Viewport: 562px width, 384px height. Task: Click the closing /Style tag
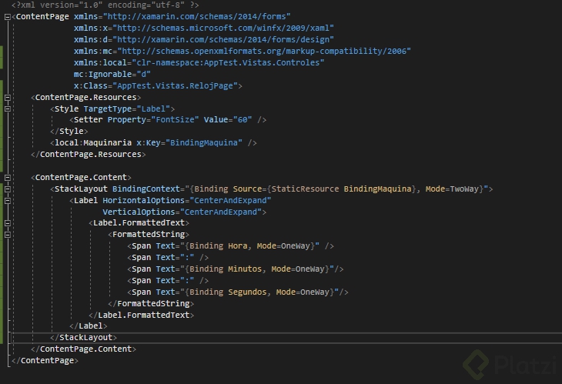pyautogui.click(x=69, y=131)
